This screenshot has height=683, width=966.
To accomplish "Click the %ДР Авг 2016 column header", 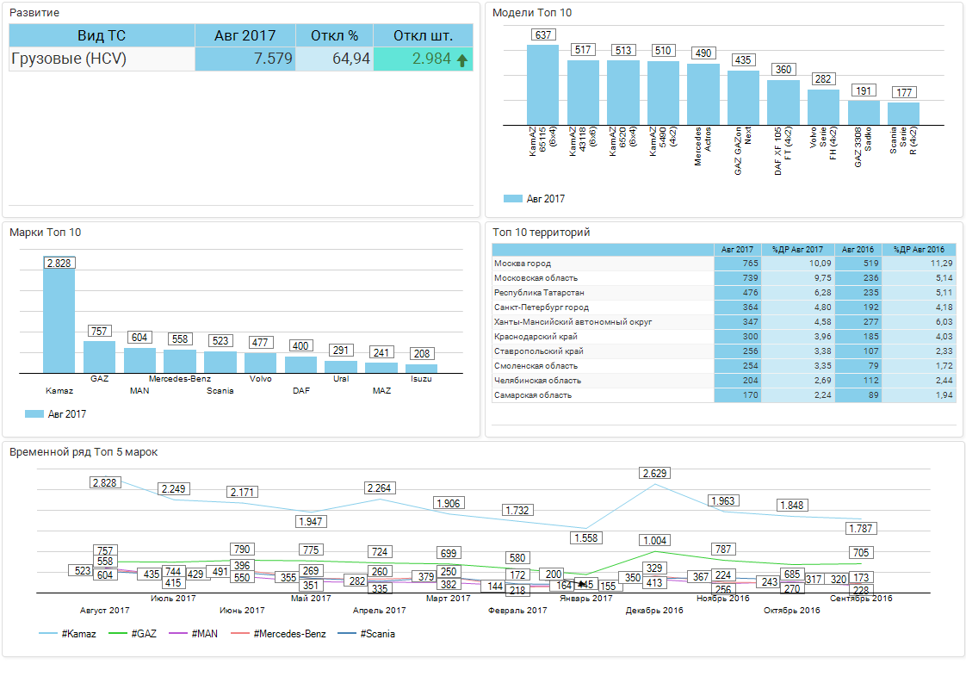I will [919, 250].
